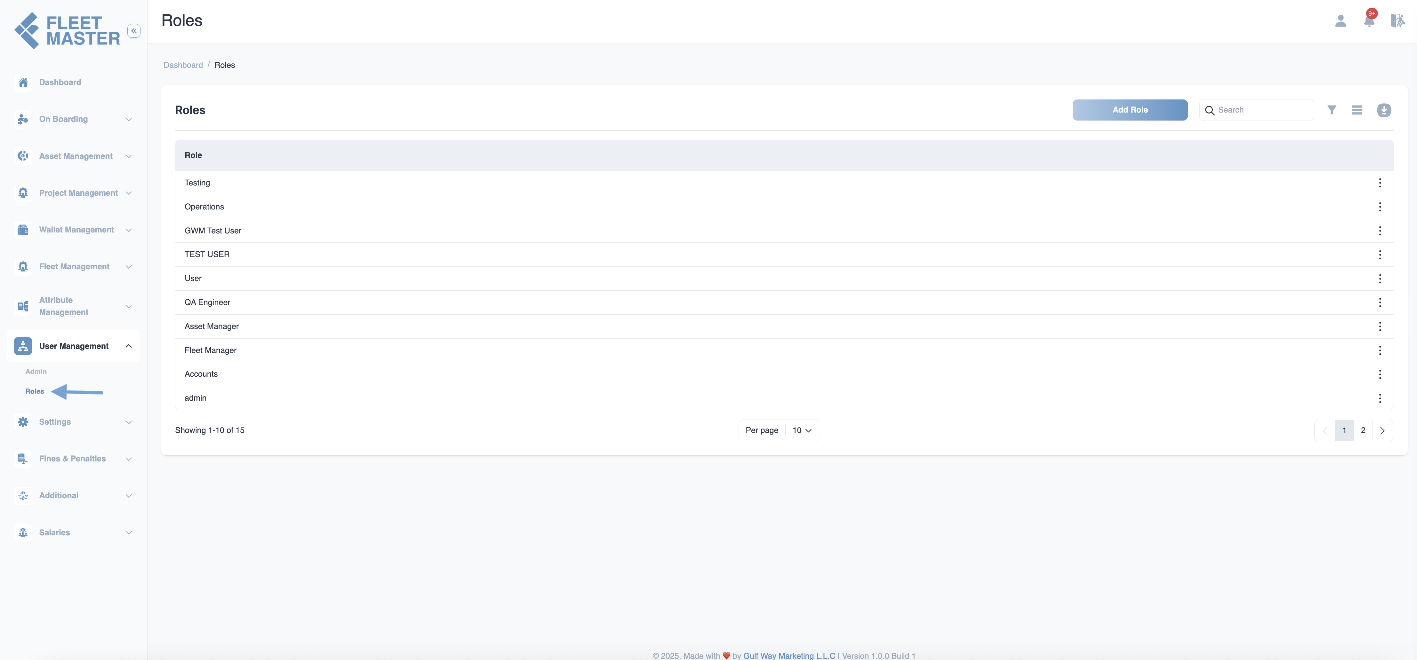Open the filter funnel icon
The width and height of the screenshot is (1417, 660).
(1331, 110)
